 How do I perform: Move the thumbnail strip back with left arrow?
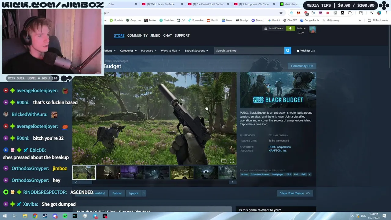[x=76, y=182]
